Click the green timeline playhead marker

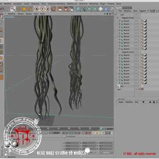pos(101,129)
